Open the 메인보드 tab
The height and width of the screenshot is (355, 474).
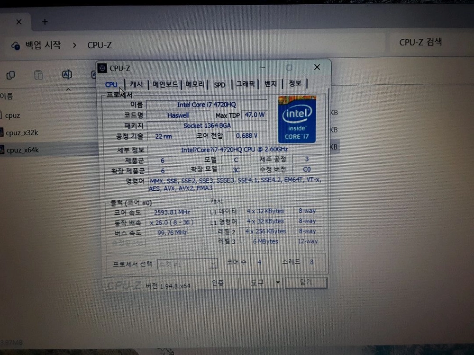pos(165,84)
